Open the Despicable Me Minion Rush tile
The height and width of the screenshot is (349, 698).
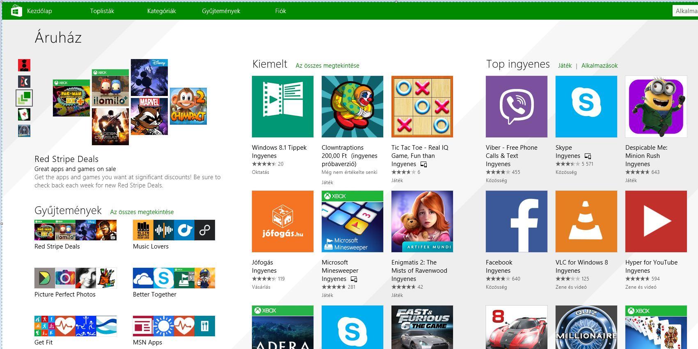coord(656,107)
